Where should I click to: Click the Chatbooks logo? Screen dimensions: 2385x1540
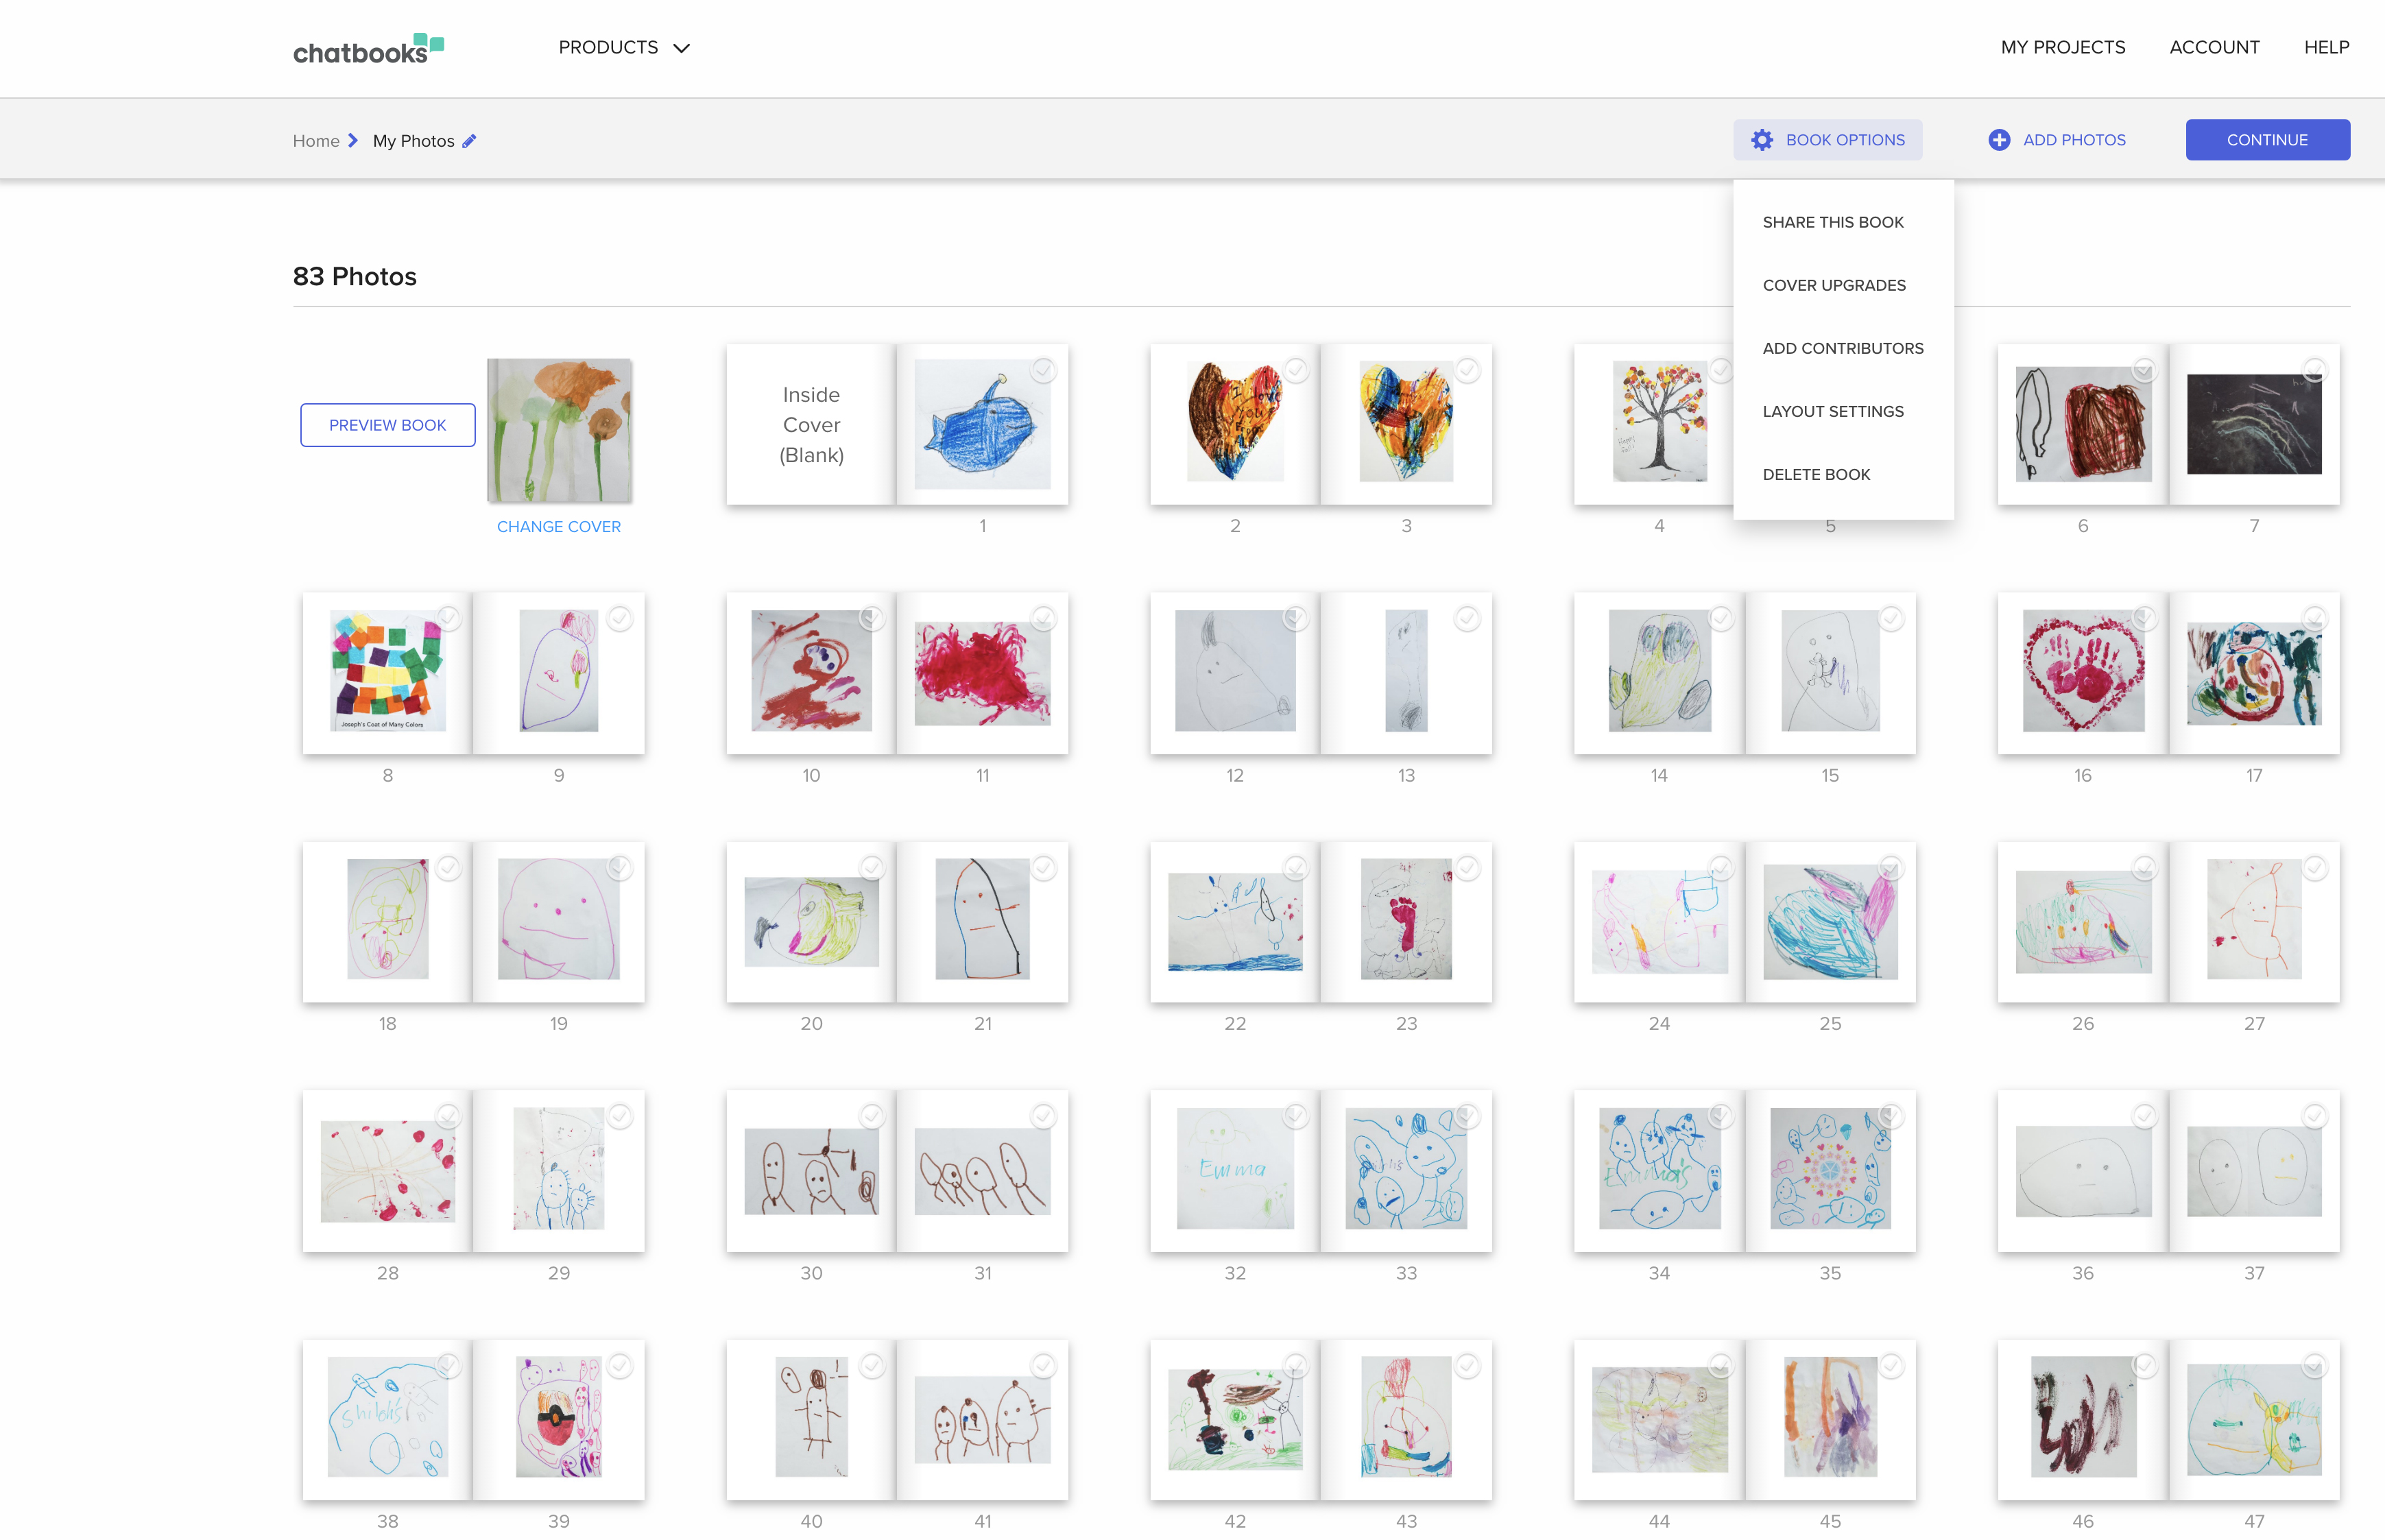click(x=368, y=49)
